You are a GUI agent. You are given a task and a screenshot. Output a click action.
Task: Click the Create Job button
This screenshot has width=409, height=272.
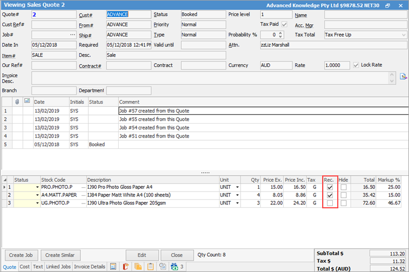(x=21, y=255)
